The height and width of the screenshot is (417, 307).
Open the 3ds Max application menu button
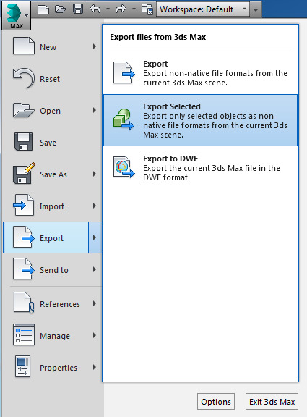click(x=16, y=15)
